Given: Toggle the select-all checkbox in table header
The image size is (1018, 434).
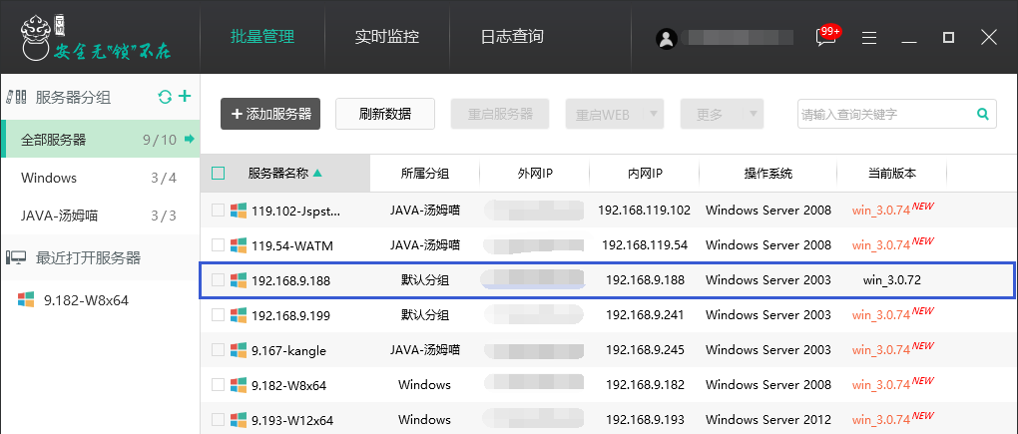Looking at the screenshot, I should [219, 174].
